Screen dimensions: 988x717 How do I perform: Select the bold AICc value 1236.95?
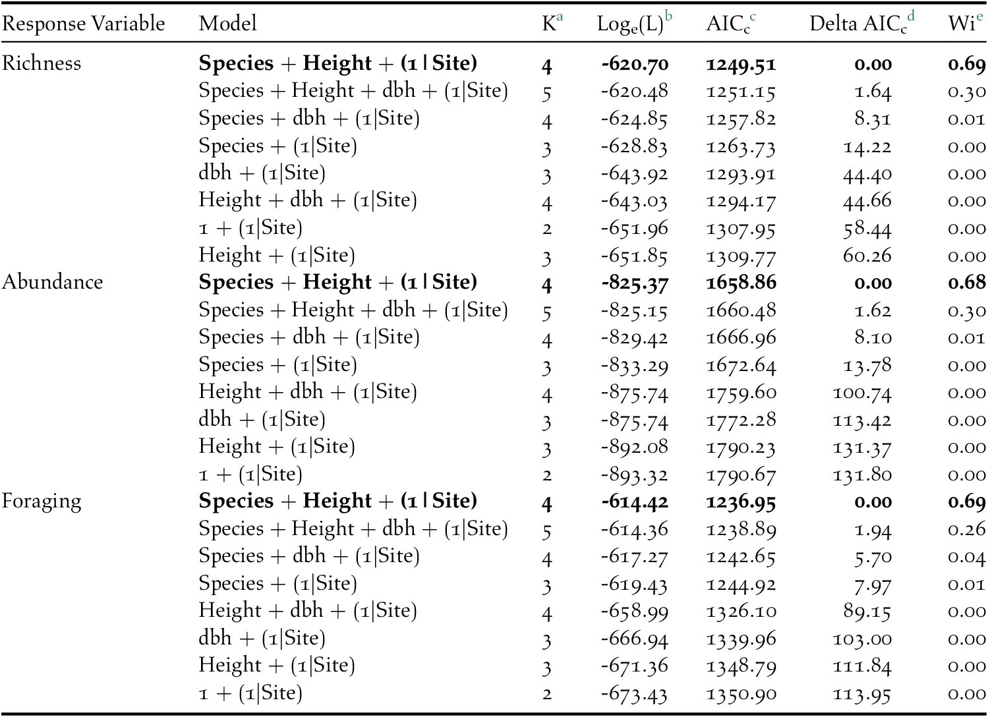tap(741, 502)
